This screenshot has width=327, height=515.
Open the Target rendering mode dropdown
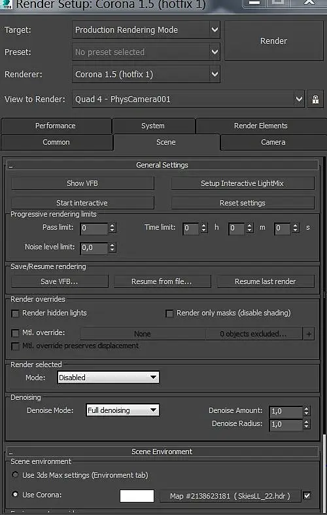pos(146,30)
